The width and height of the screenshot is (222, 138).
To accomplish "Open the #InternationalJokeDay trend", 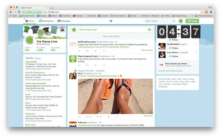I will pos(36,83).
